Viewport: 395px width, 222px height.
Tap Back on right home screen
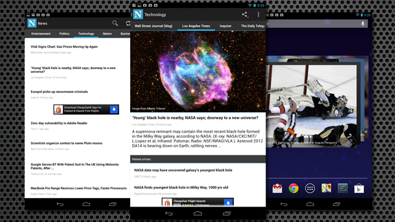click(284, 204)
